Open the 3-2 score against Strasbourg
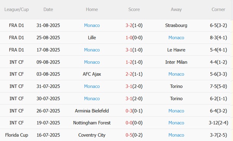This screenshot has width=233, height=141. 129,25
